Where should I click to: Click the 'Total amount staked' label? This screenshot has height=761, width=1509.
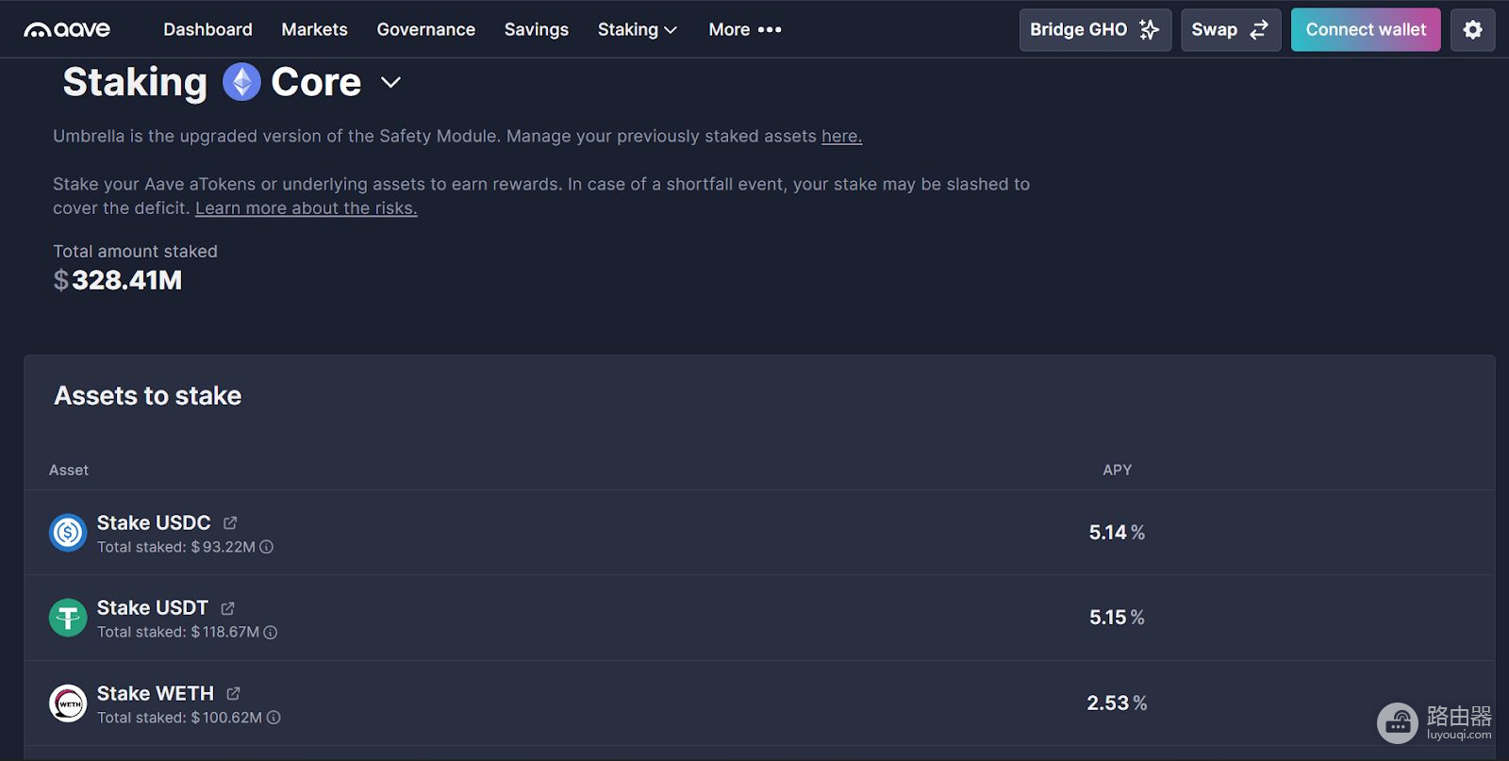135,252
